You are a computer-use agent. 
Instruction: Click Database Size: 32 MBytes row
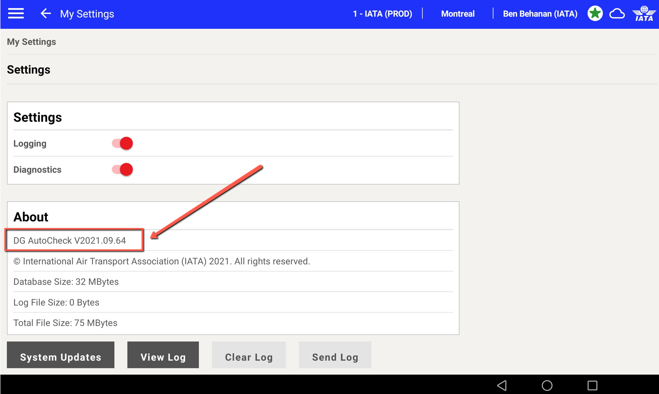tap(233, 282)
